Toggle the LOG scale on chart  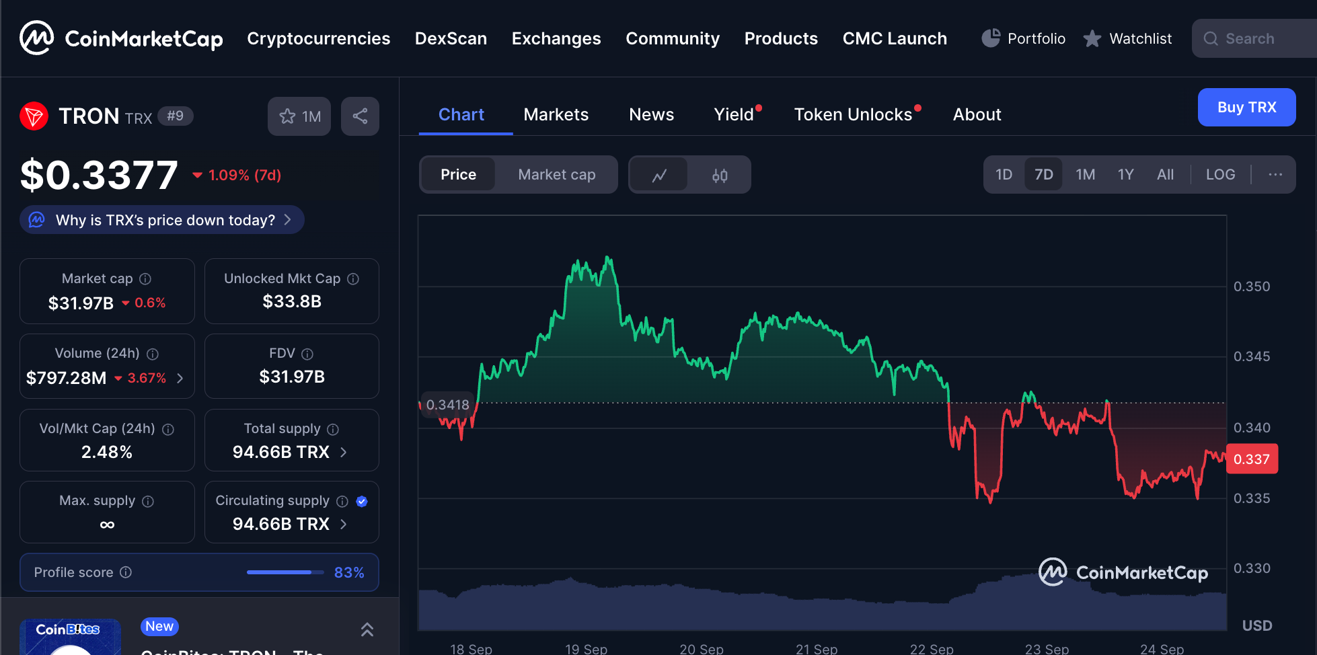point(1220,175)
